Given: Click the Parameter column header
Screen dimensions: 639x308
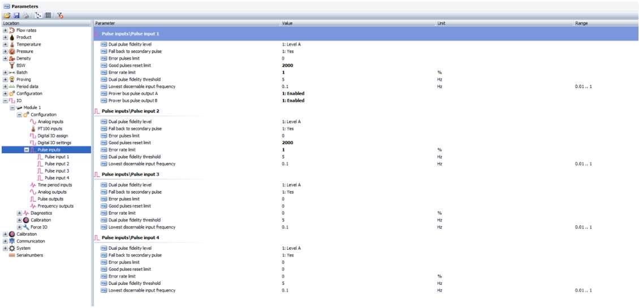Looking at the screenshot, I should (187, 23).
